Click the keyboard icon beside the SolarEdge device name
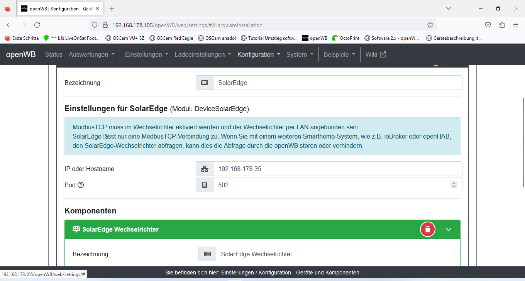Image resolution: width=525 pixels, height=281 pixels. [x=205, y=83]
